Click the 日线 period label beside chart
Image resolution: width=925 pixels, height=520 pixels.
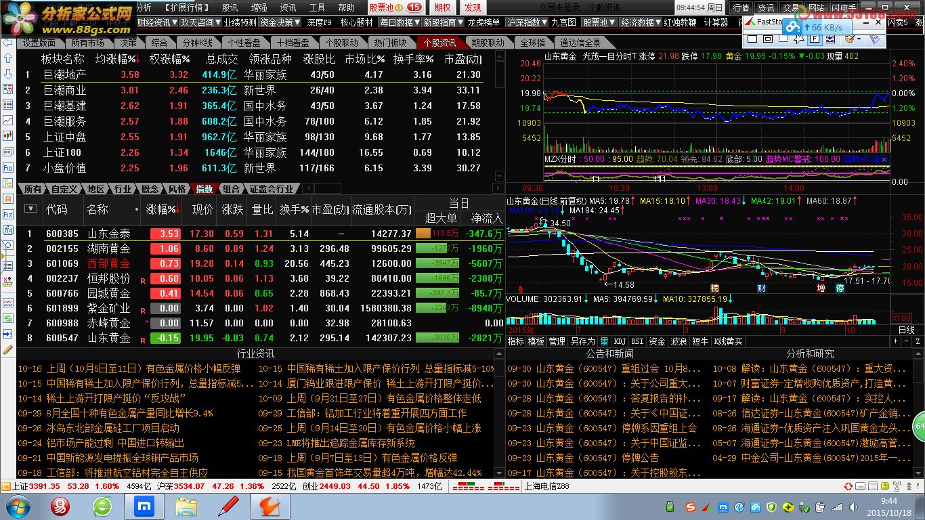coord(905,329)
